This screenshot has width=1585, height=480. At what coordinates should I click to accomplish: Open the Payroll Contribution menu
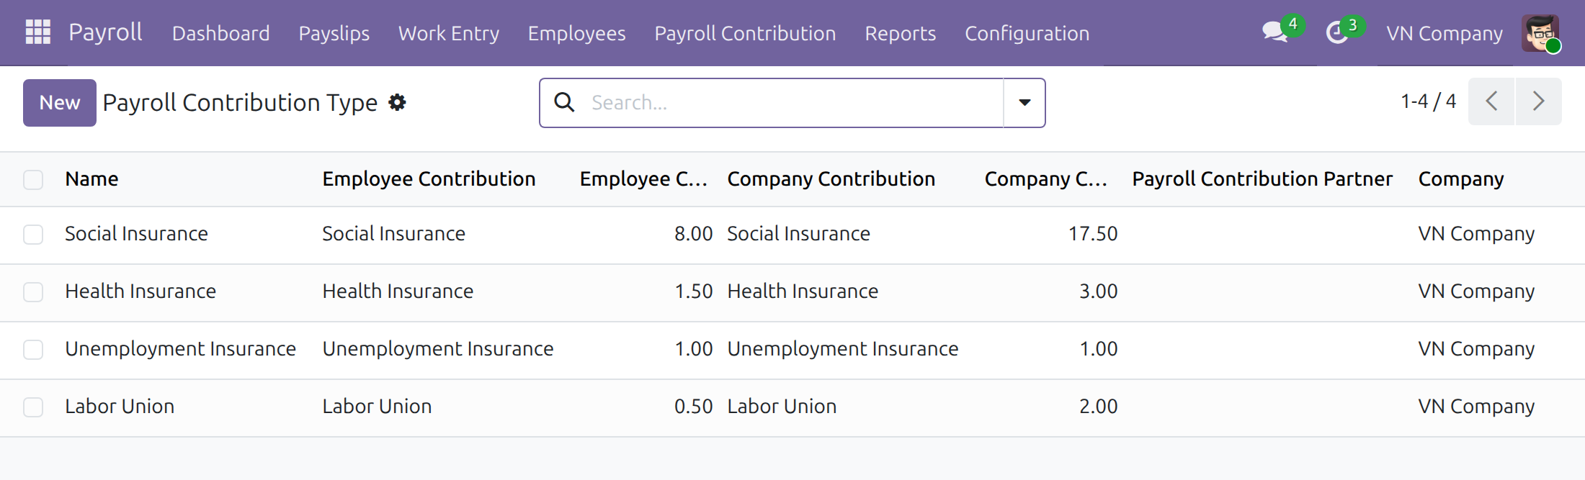pyautogui.click(x=745, y=33)
